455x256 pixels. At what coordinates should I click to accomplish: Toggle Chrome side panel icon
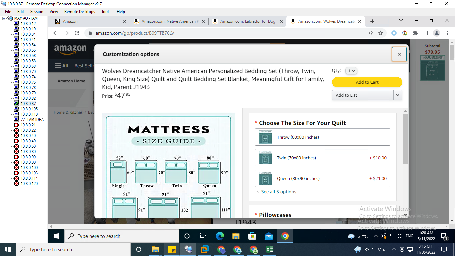(x=426, y=33)
